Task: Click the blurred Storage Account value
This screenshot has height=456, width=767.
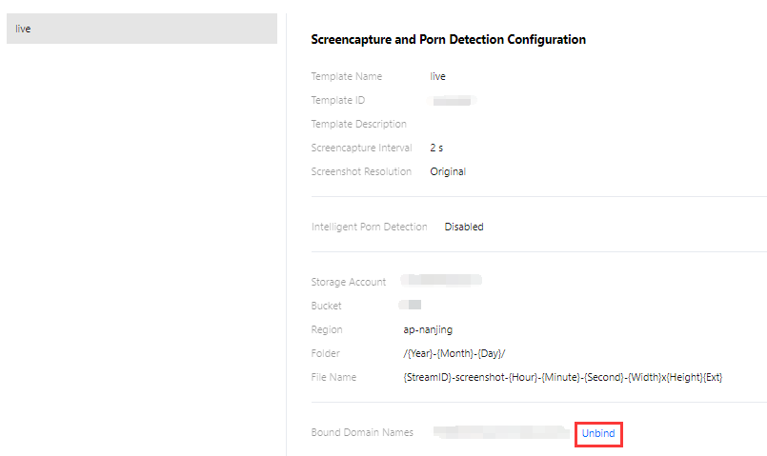Action: [441, 281]
